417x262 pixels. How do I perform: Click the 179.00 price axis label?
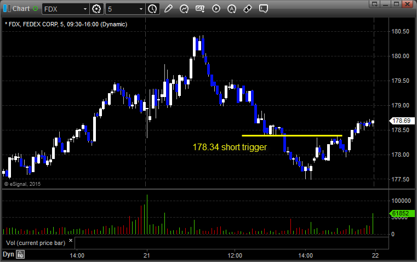click(400, 106)
